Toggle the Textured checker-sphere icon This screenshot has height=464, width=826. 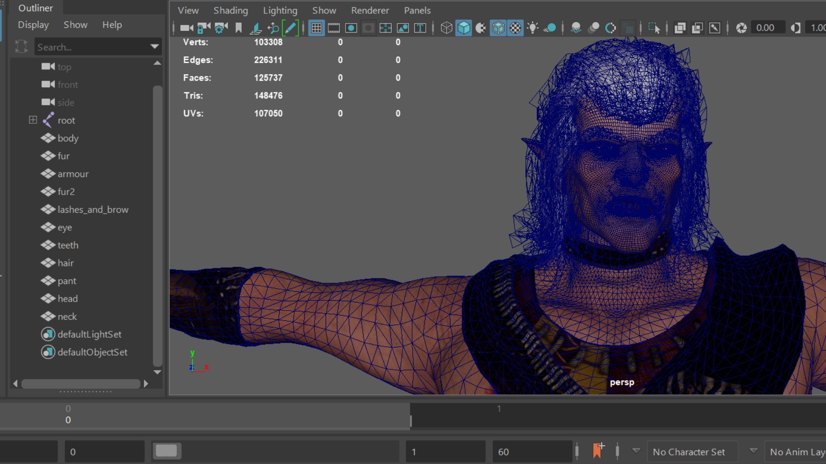point(515,28)
